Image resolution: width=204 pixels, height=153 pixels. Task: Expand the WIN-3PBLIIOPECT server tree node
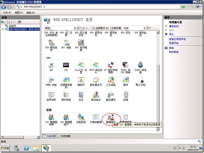coord(3,29)
